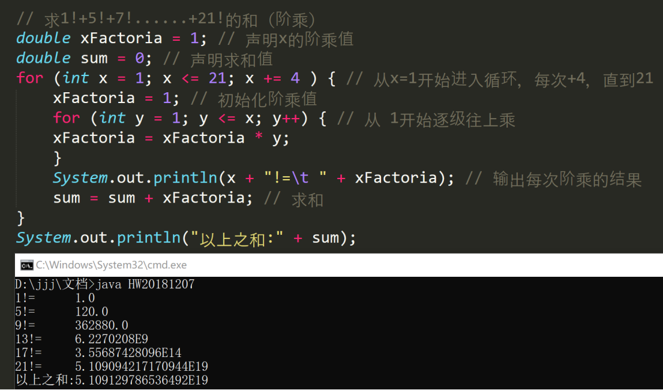Click the cmd.exe window icon

[26, 265]
